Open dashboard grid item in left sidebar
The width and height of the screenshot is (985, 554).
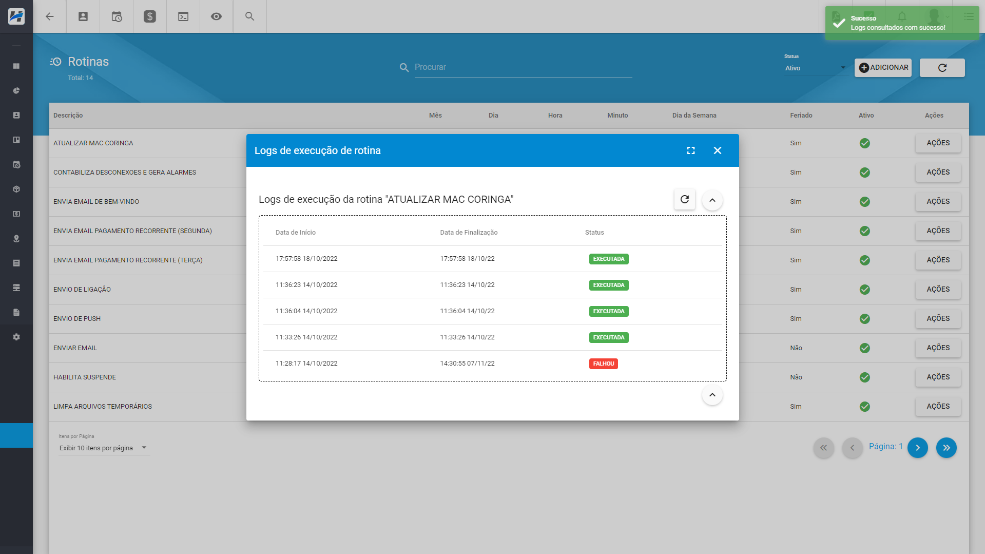[x=16, y=66]
